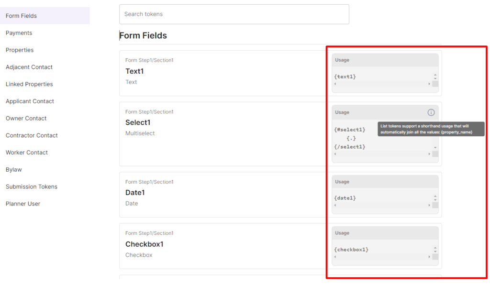490x284 pixels.
Task: Switch to Linked Properties tokens
Action: pyautogui.click(x=29, y=84)
